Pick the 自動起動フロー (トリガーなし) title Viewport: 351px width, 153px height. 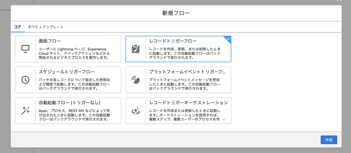[x=70, y=103]
